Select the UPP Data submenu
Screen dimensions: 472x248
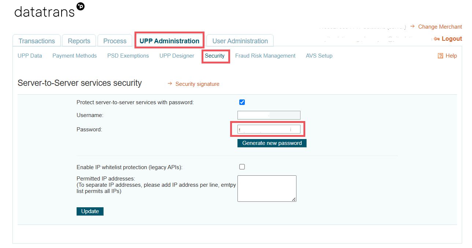pyautogui.click(x=30, y=56)
